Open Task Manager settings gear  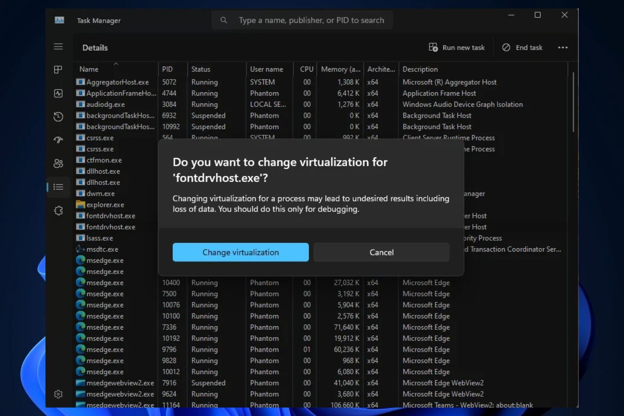pyautogui.click(x=58, y=394)
